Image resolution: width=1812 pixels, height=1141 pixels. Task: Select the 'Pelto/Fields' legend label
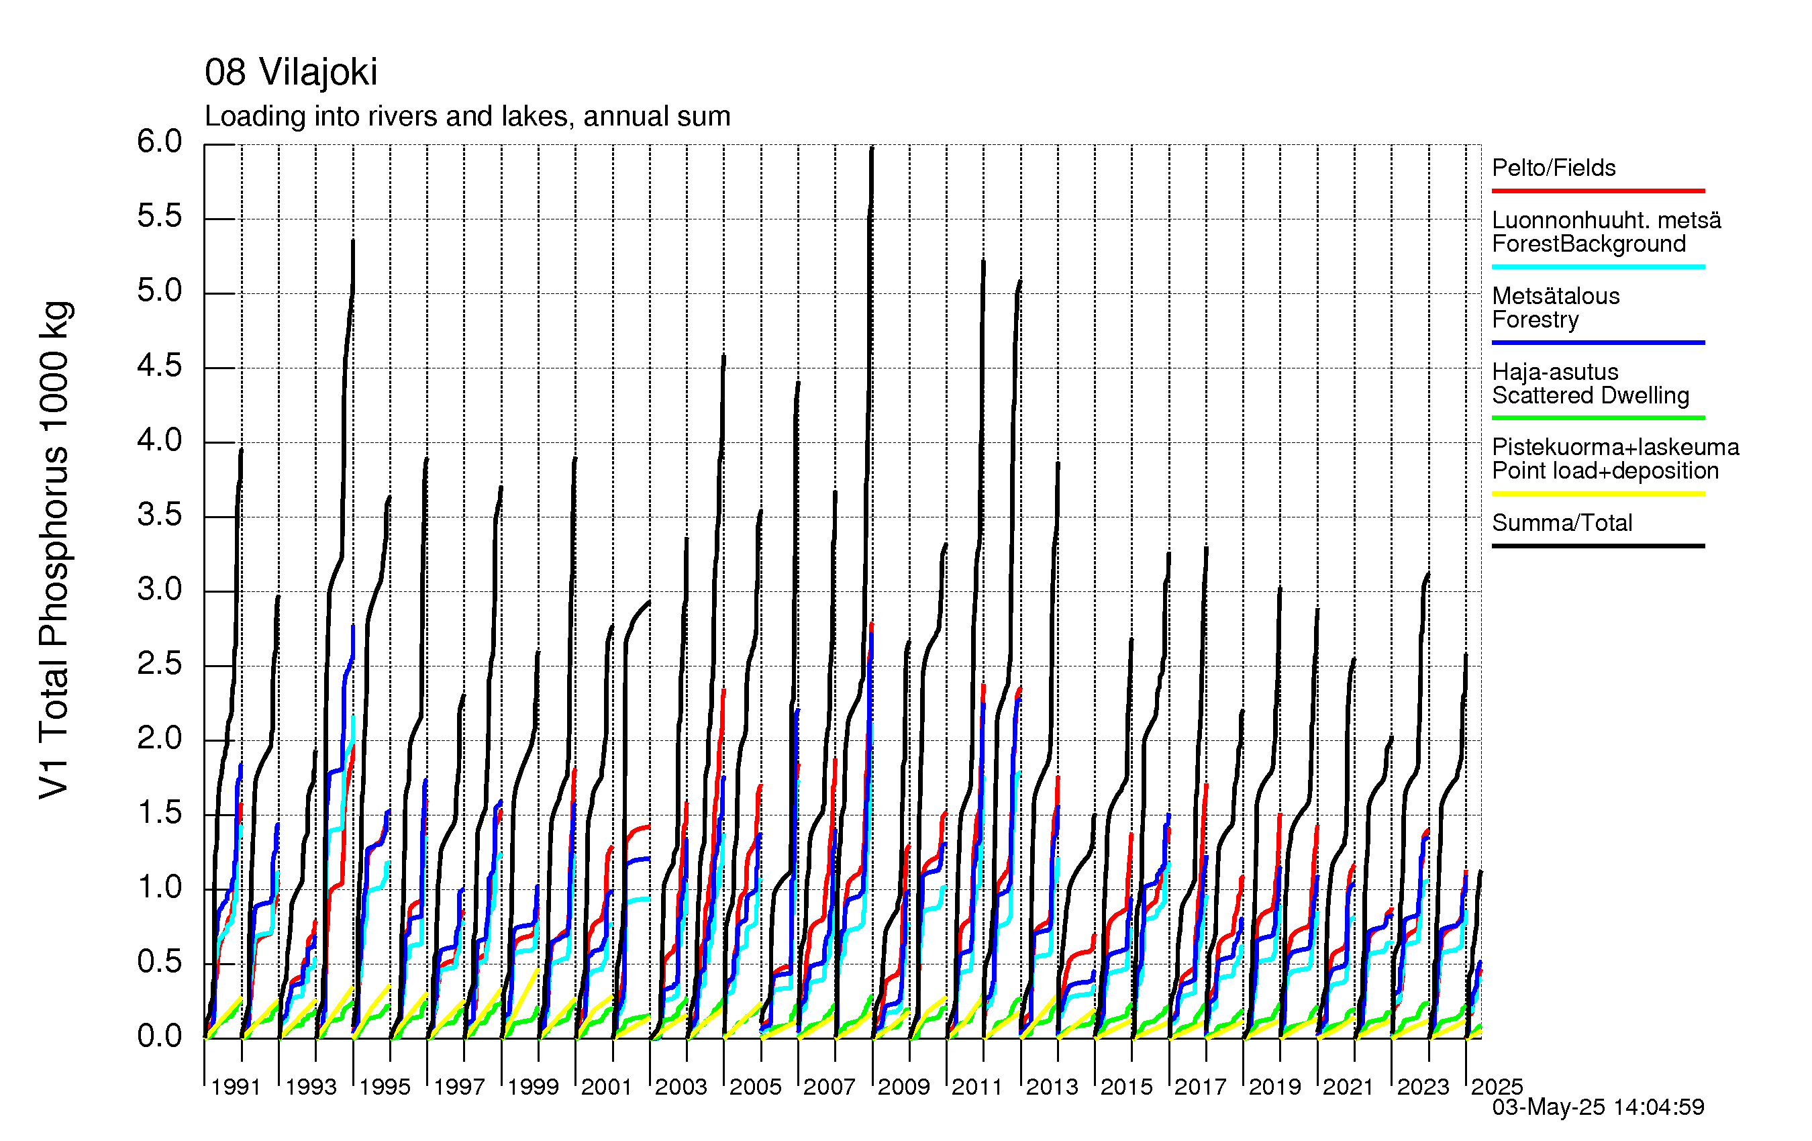tap(1554, 168)
